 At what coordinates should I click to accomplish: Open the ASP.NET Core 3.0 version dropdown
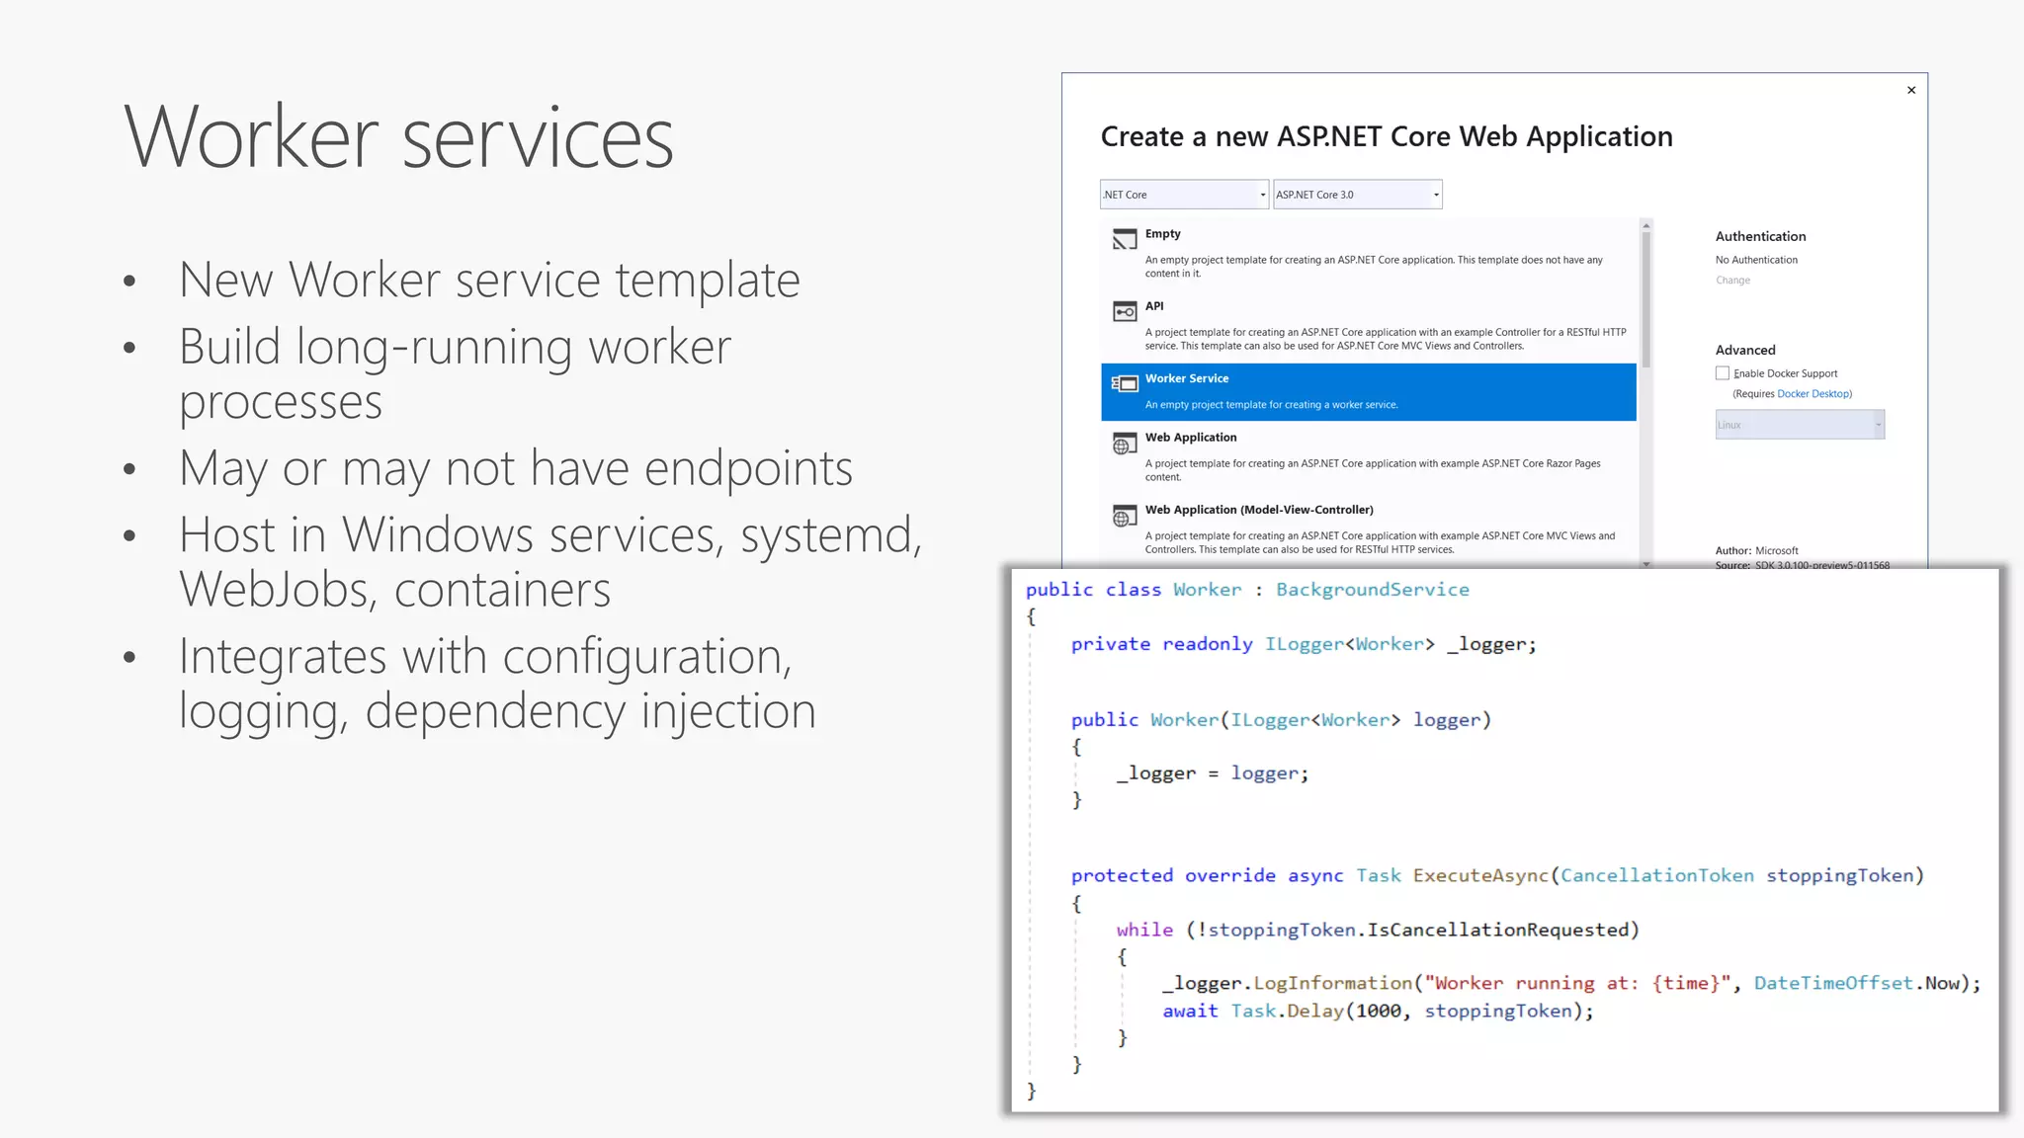1358,195
